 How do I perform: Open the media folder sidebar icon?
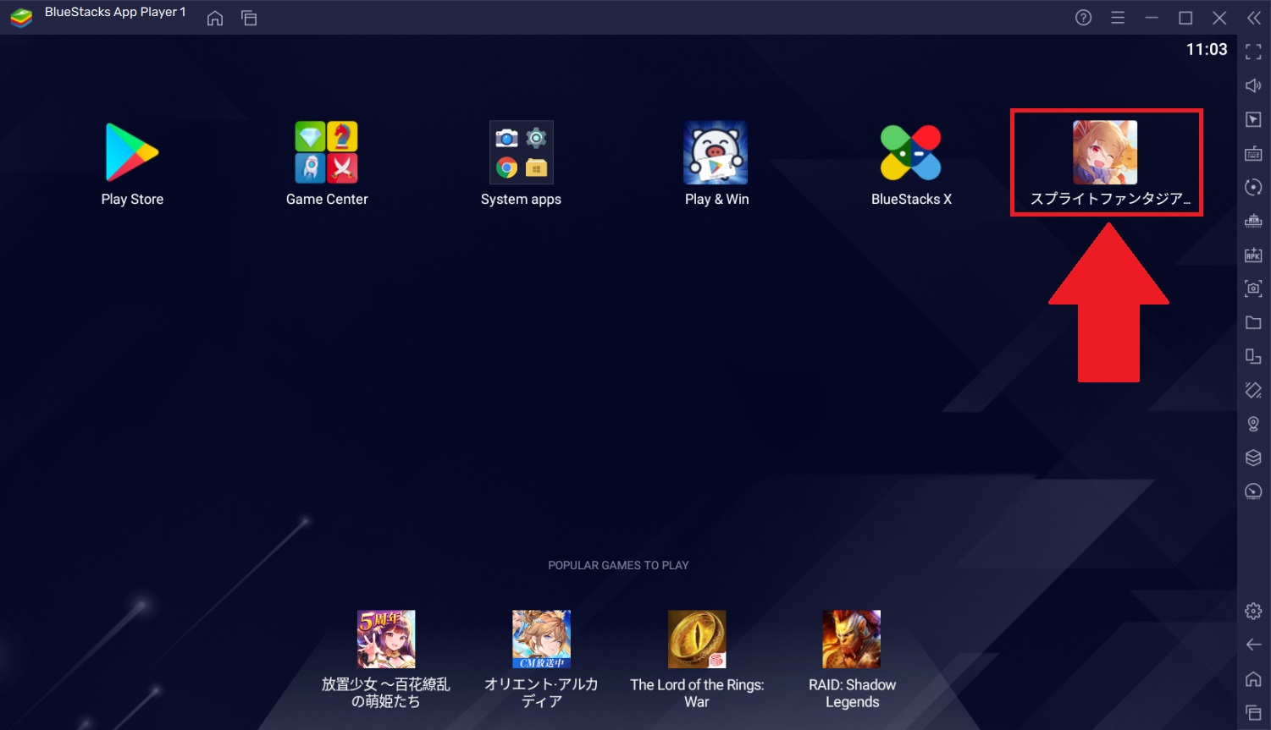pyautogui.click(x=1253, y=322)
